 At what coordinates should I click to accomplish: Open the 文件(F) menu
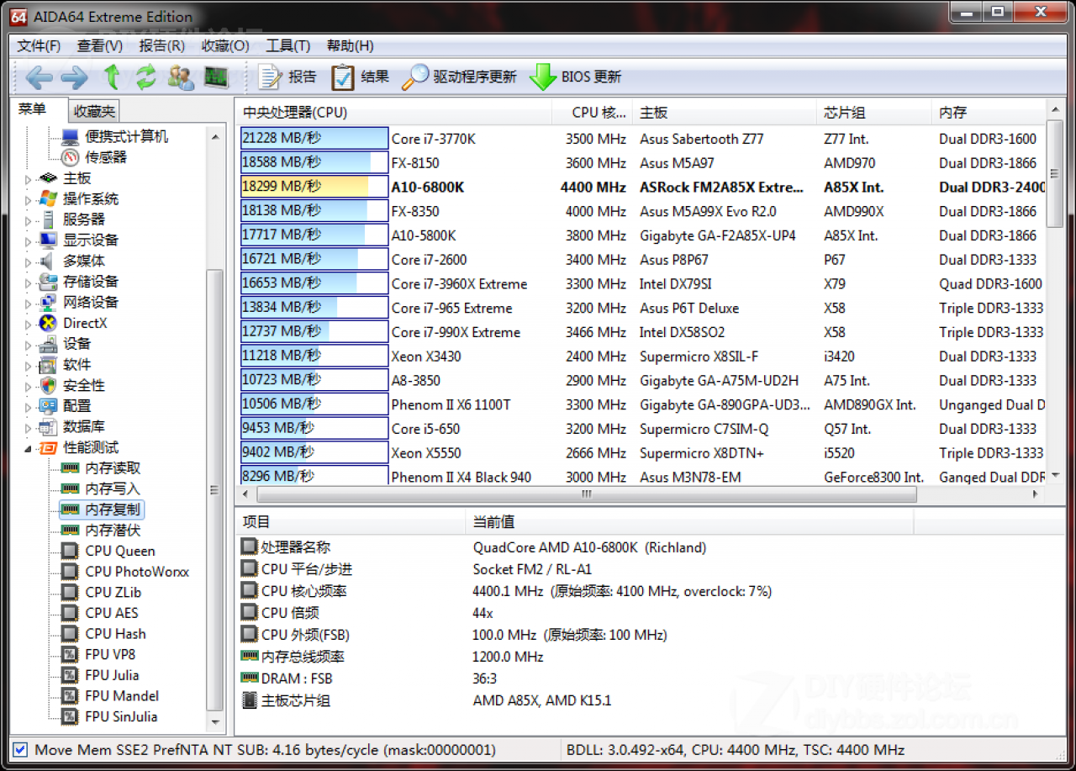[39, 45]
